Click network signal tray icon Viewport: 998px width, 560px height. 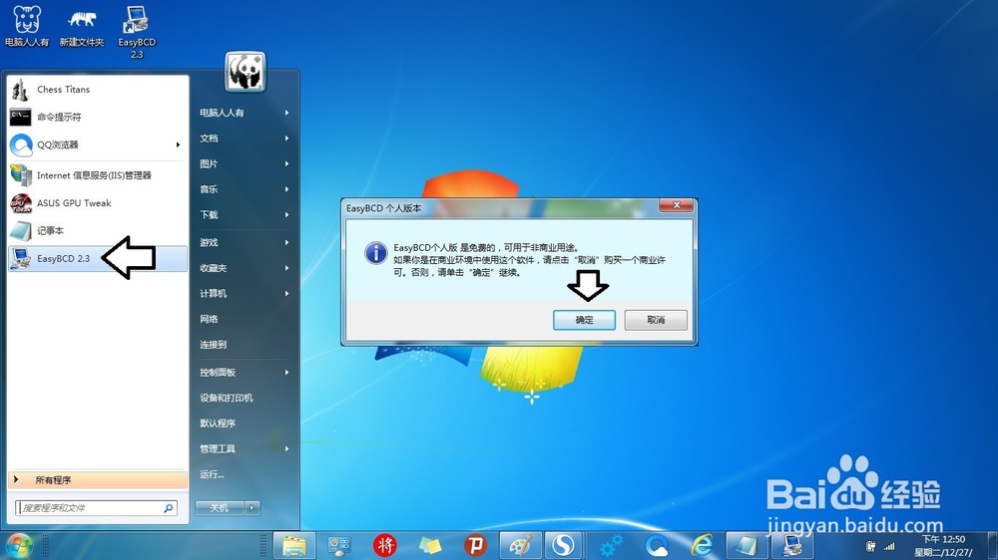[x=889, y=546]
